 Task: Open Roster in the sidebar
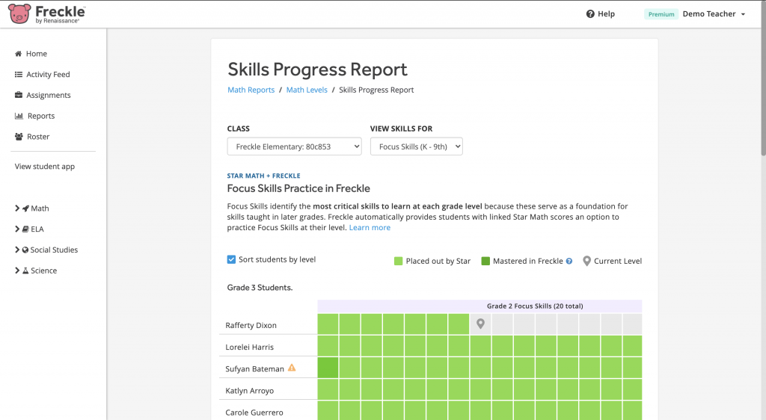click(x=38, y=137)
